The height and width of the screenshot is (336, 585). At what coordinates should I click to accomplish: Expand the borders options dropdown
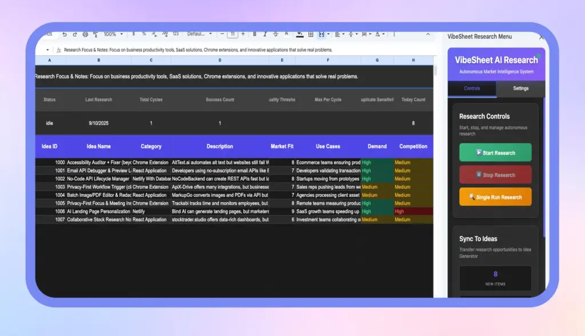(311, 34)
